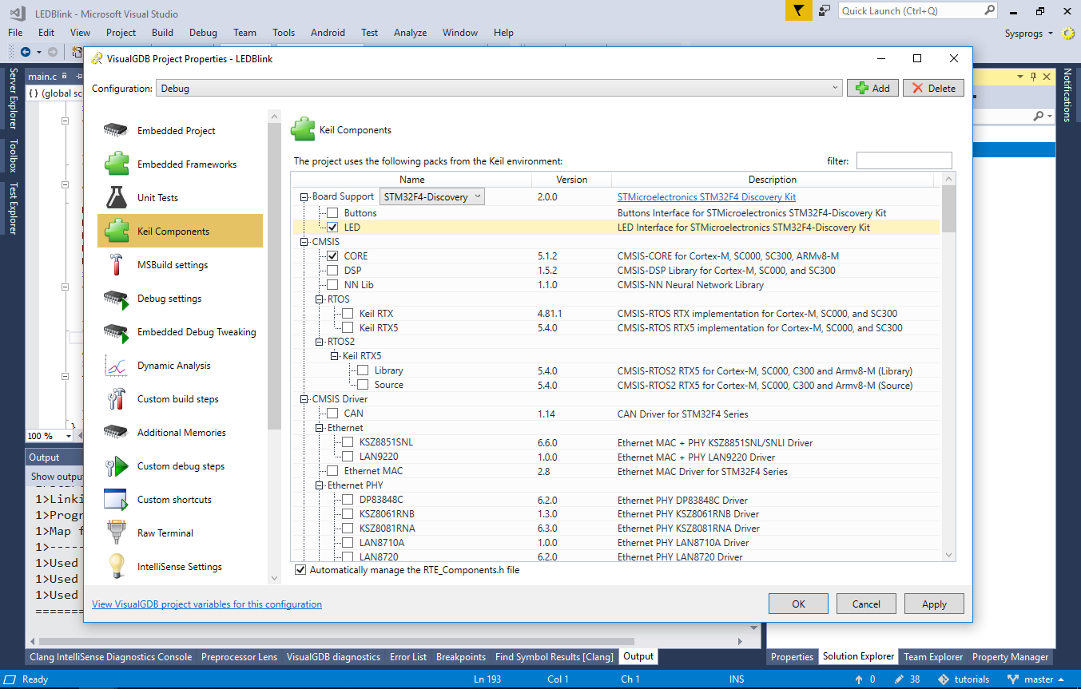Image resolution: width=1081 pixels, height=689 pixels.
Task: Collapse the CMSIS Driver tree node
Action: click(x=304, y=399)
